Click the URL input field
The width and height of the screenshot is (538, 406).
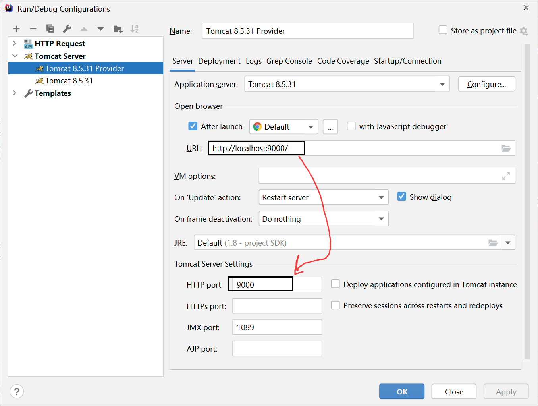point(361,148)
